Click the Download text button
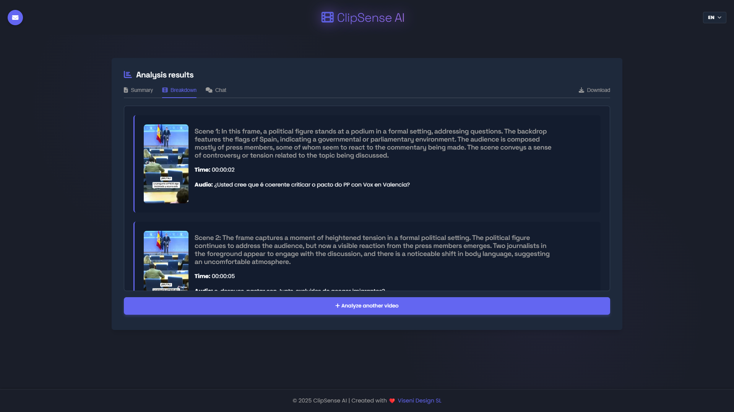Image resolution: width=734 pixels, height=412 pixels. (x=598, y=90)
